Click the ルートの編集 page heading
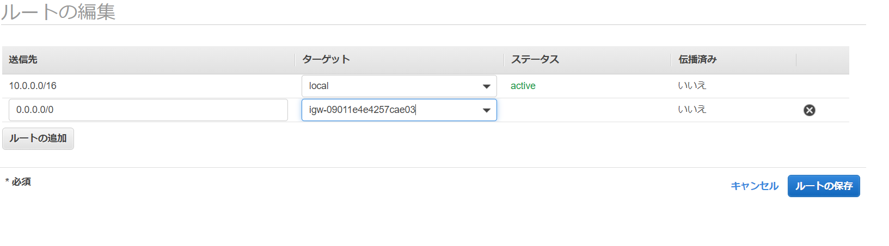This screenshot has width=889, height=246. pos(58,11)
